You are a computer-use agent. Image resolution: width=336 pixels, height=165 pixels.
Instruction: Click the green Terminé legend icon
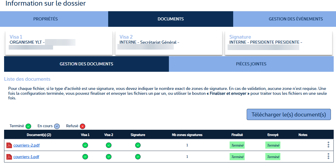tap(28, 126)
